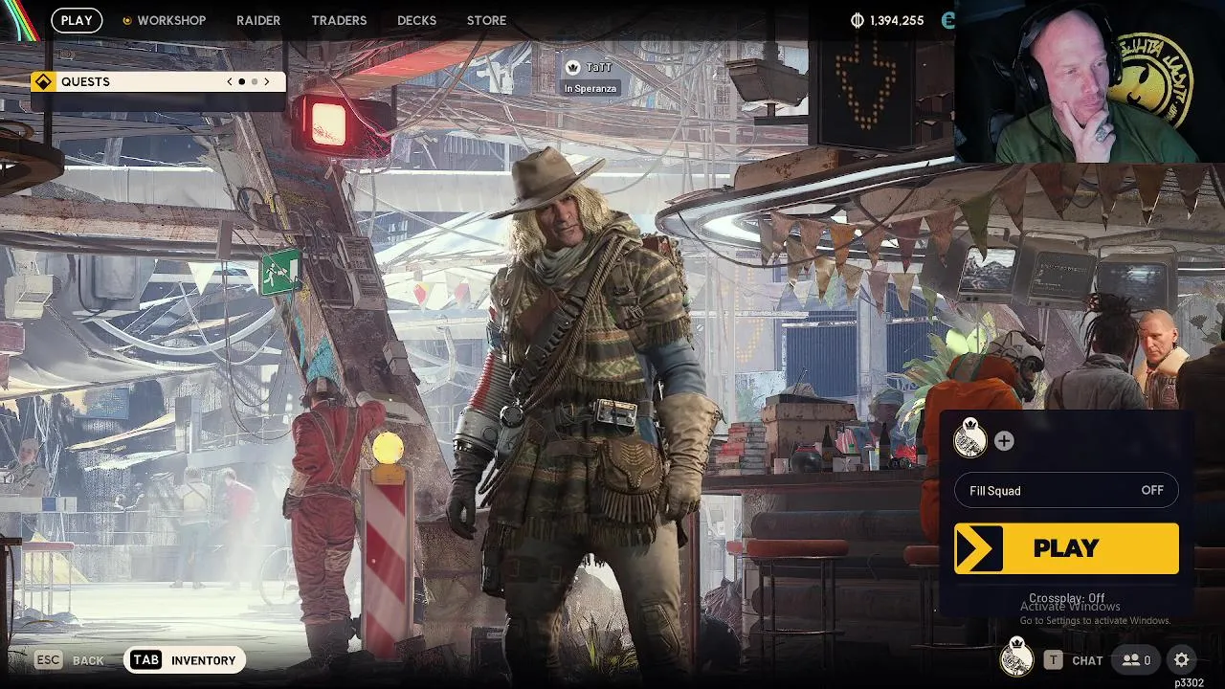The image size is (1225, 689).
Task: Toggle the Crossplay: Off setting
Action: [1067, 598]
